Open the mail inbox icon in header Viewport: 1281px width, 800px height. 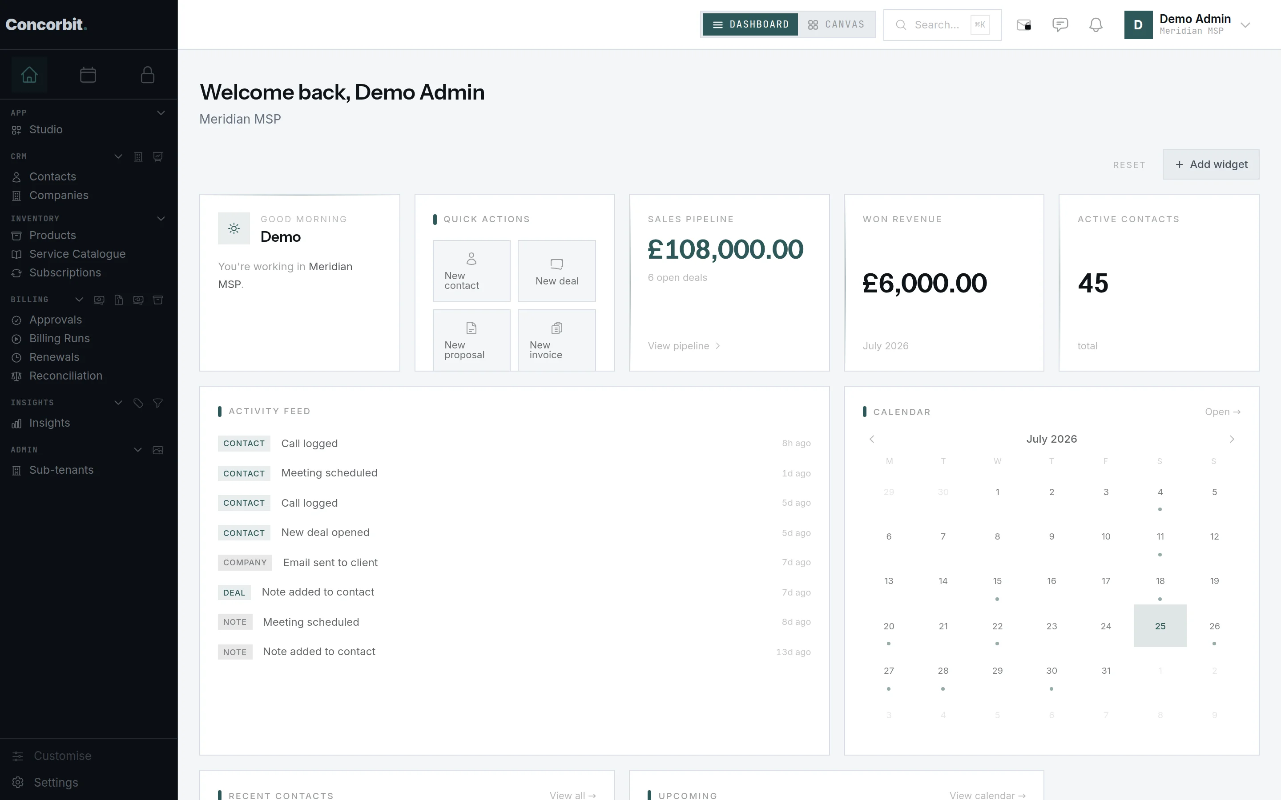[x=1024, y=25]
